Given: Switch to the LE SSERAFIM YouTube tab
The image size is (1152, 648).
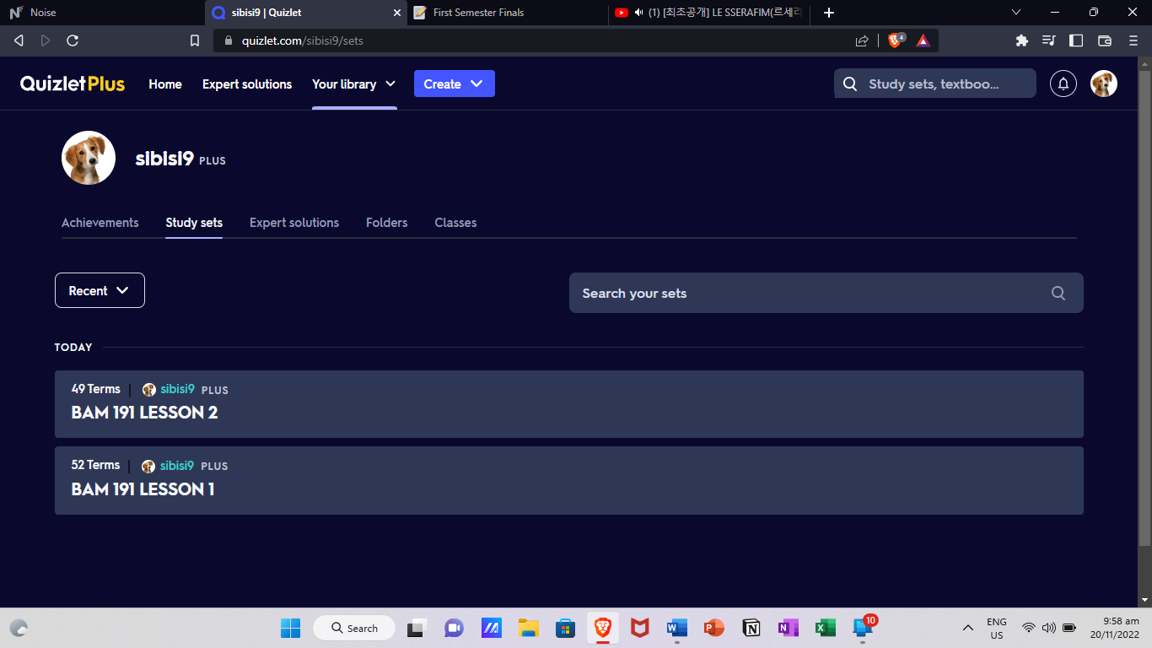Looking at the screenshot, I should [x=710, y=13].
